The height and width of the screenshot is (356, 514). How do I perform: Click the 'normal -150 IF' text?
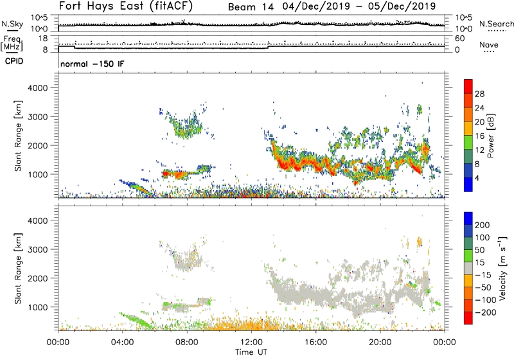click(x=93, y=64)
